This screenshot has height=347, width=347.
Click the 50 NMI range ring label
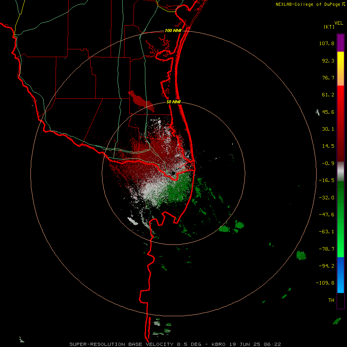(x=173, y=102)
